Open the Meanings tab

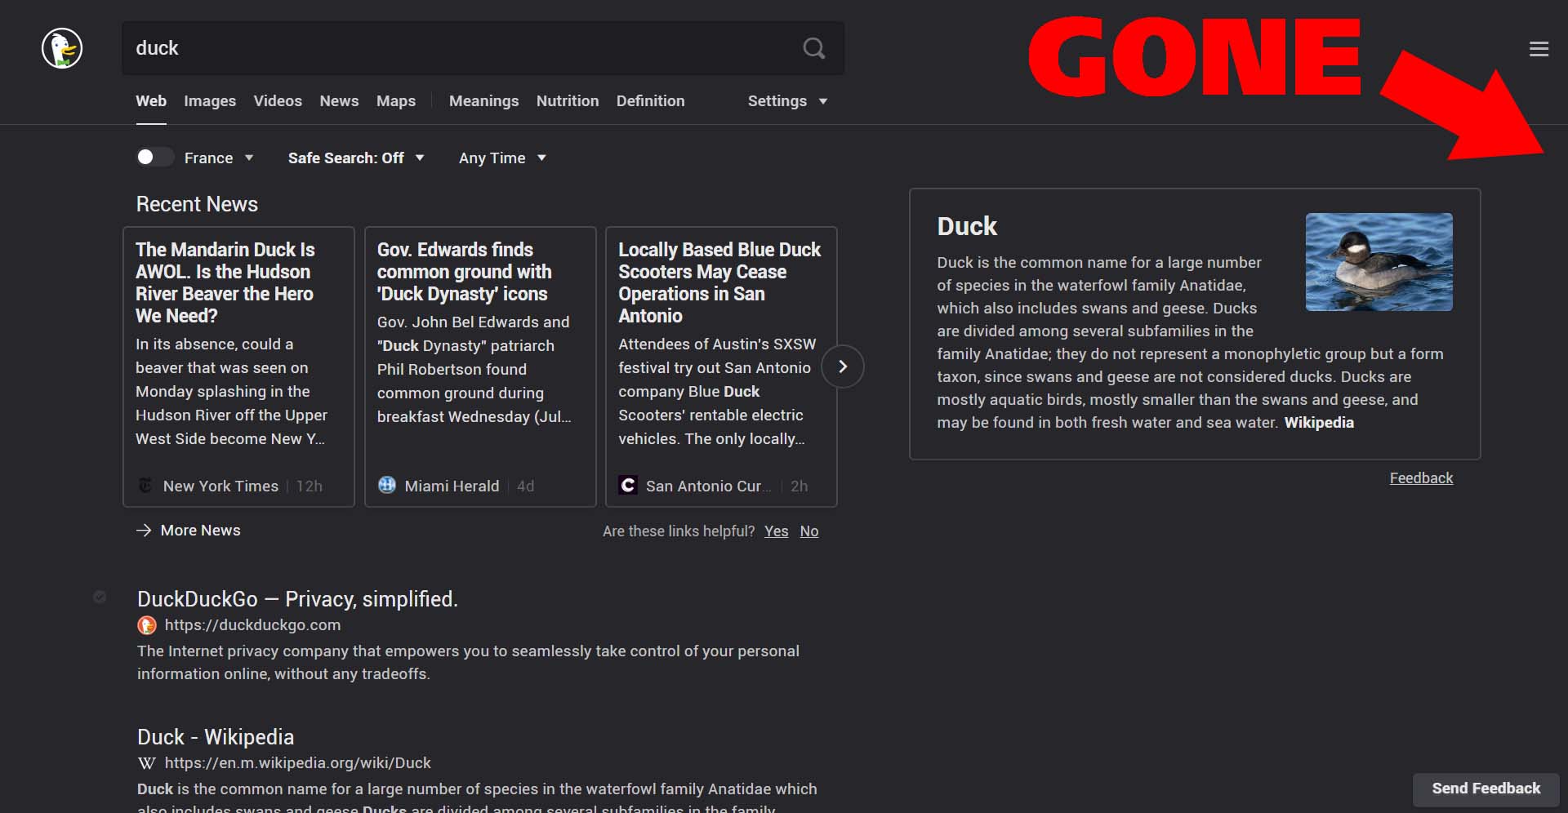[x=483, y=101]
